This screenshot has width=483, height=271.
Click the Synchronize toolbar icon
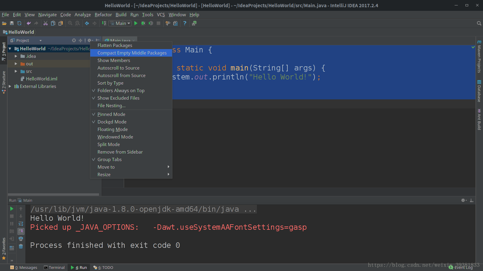click(19, 23)
